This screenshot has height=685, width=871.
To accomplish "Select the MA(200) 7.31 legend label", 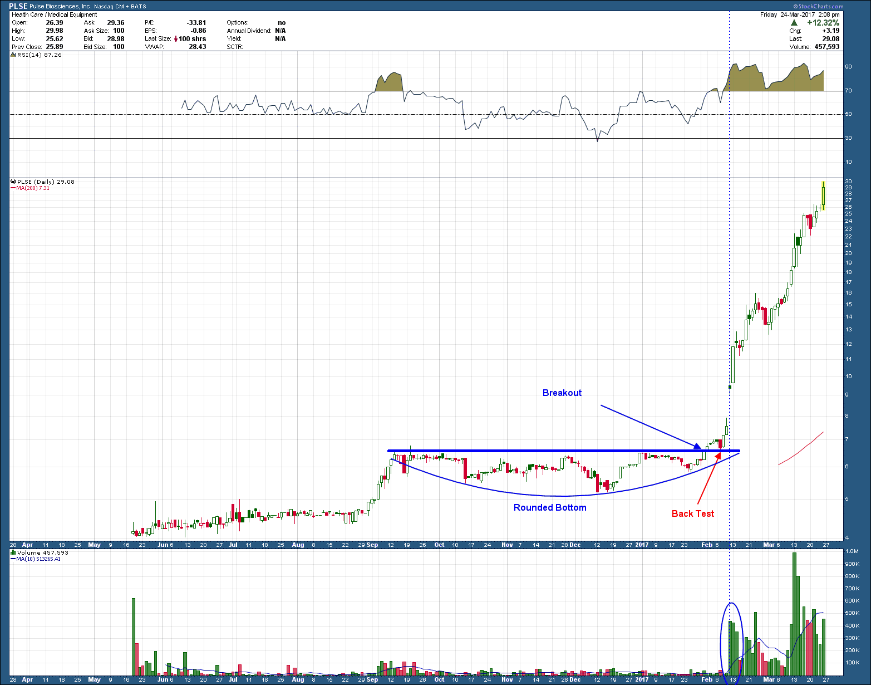I will 33,188.
